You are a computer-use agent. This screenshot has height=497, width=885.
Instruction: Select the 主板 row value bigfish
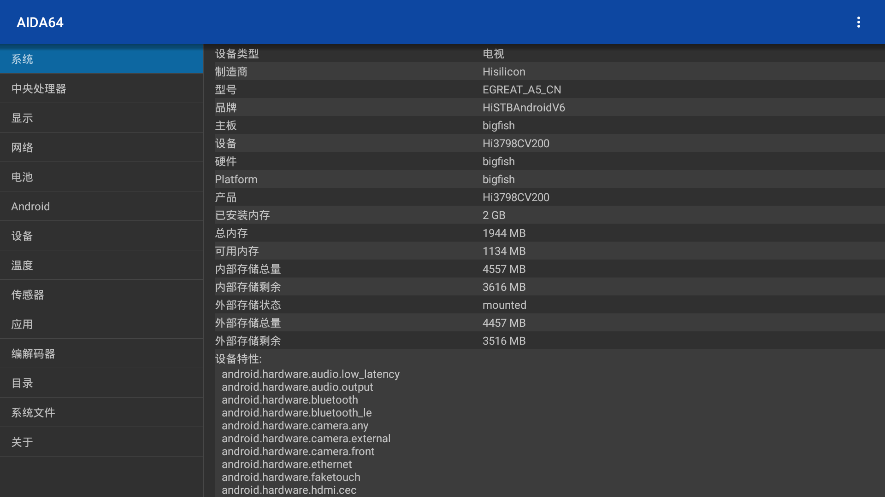499,126
